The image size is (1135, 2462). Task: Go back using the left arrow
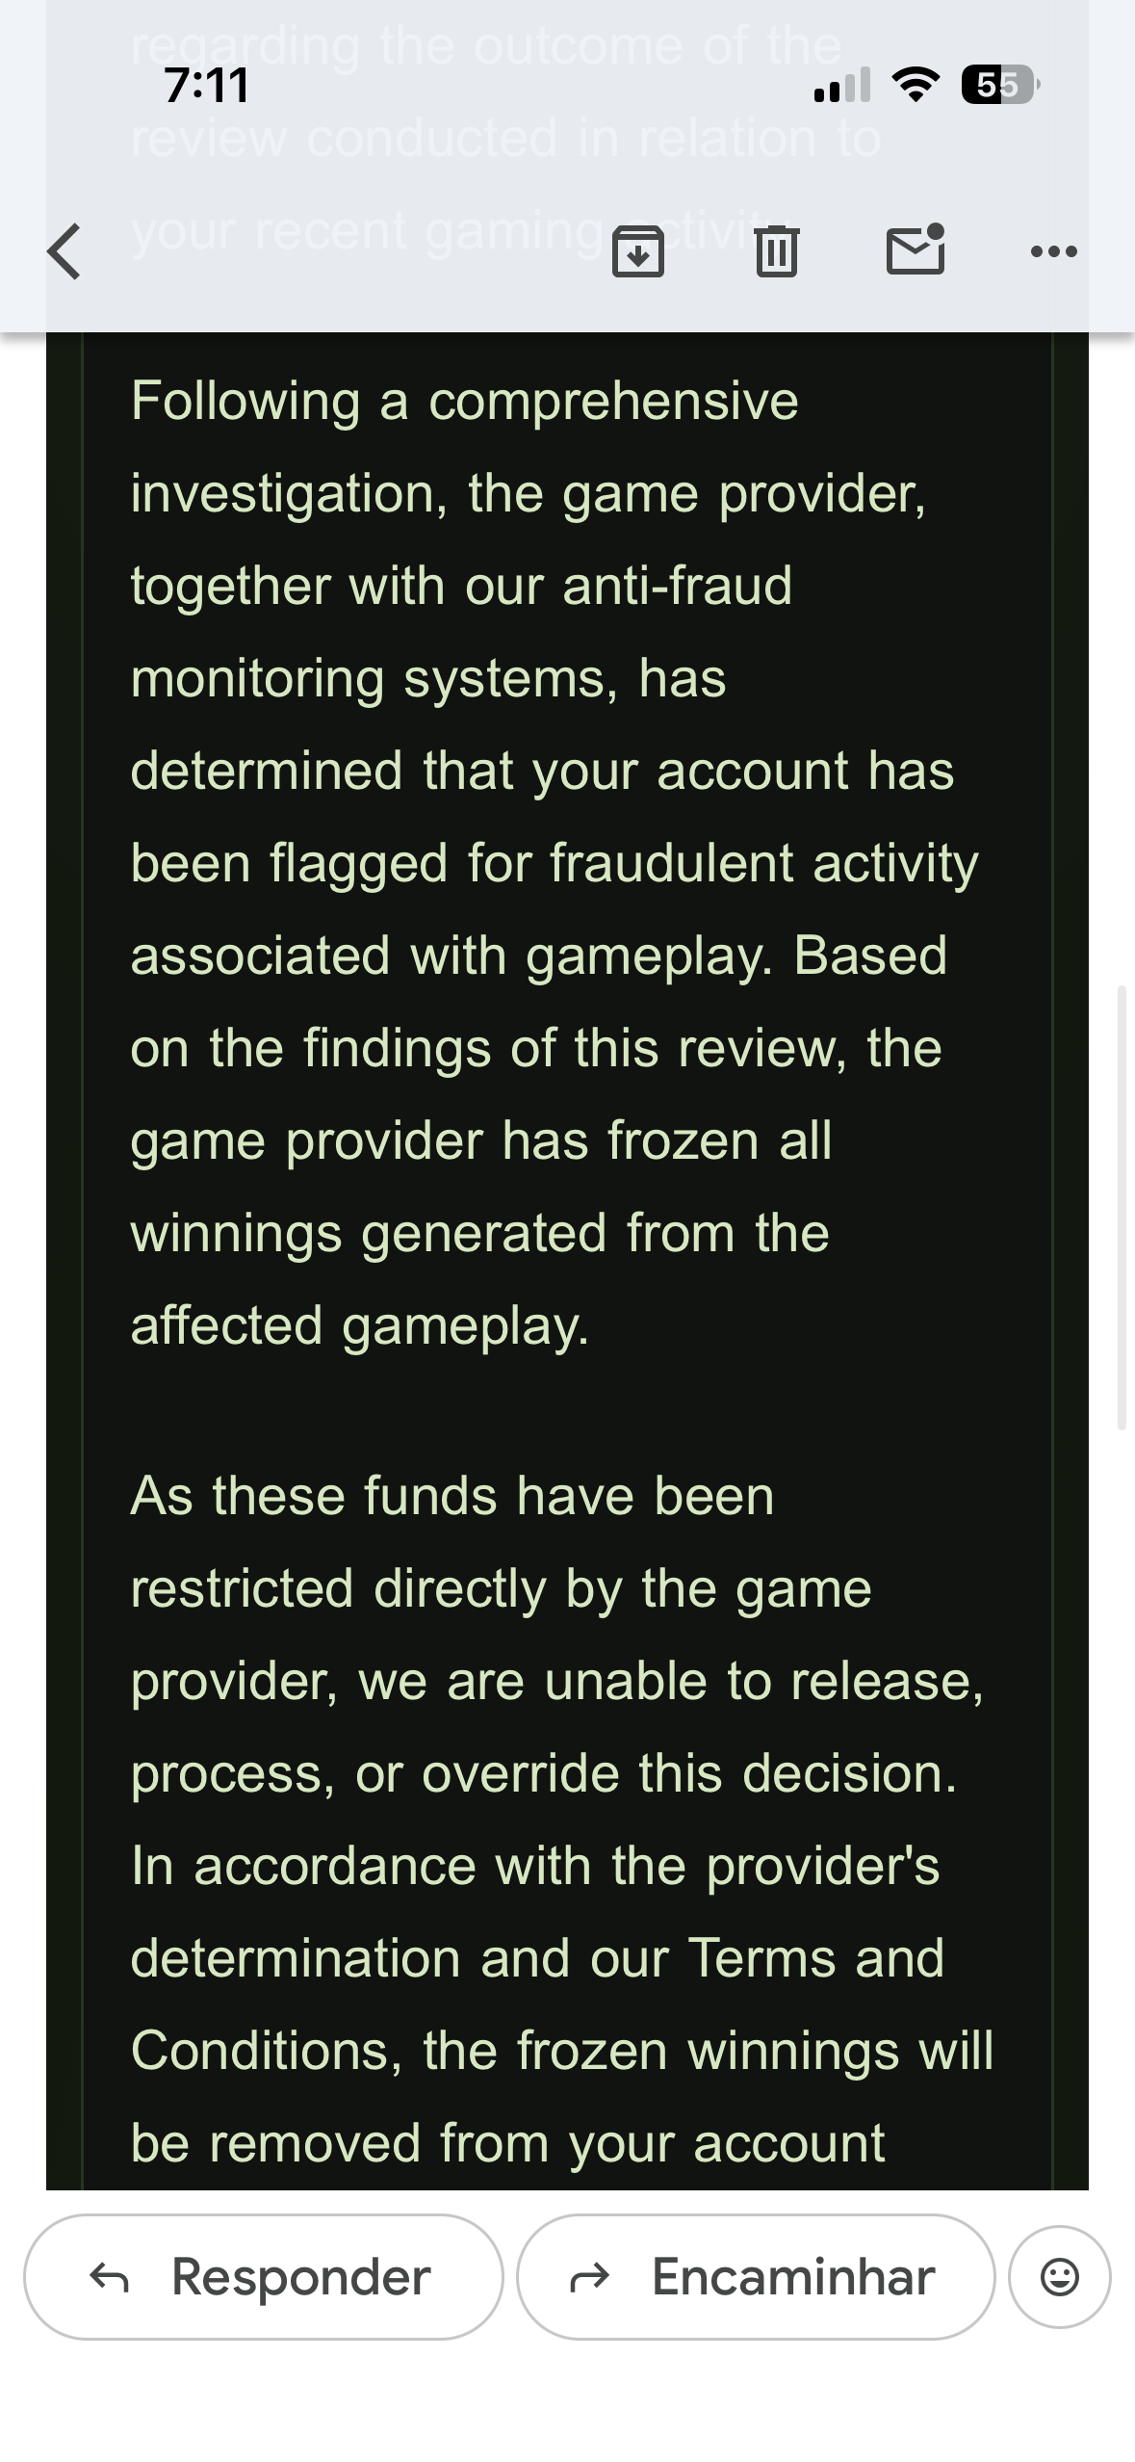64,252
